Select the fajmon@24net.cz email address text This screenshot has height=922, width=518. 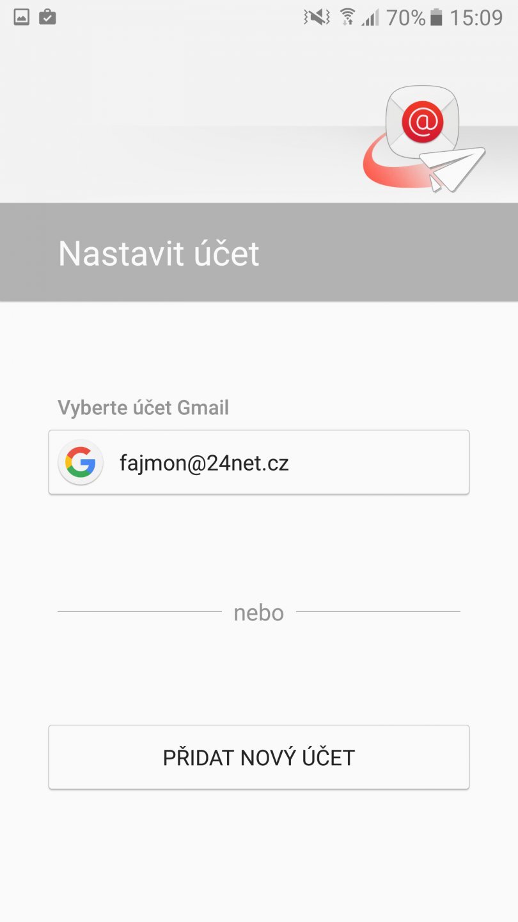[x=205, y=462]
